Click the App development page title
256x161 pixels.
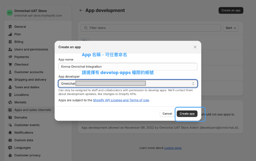105,11
